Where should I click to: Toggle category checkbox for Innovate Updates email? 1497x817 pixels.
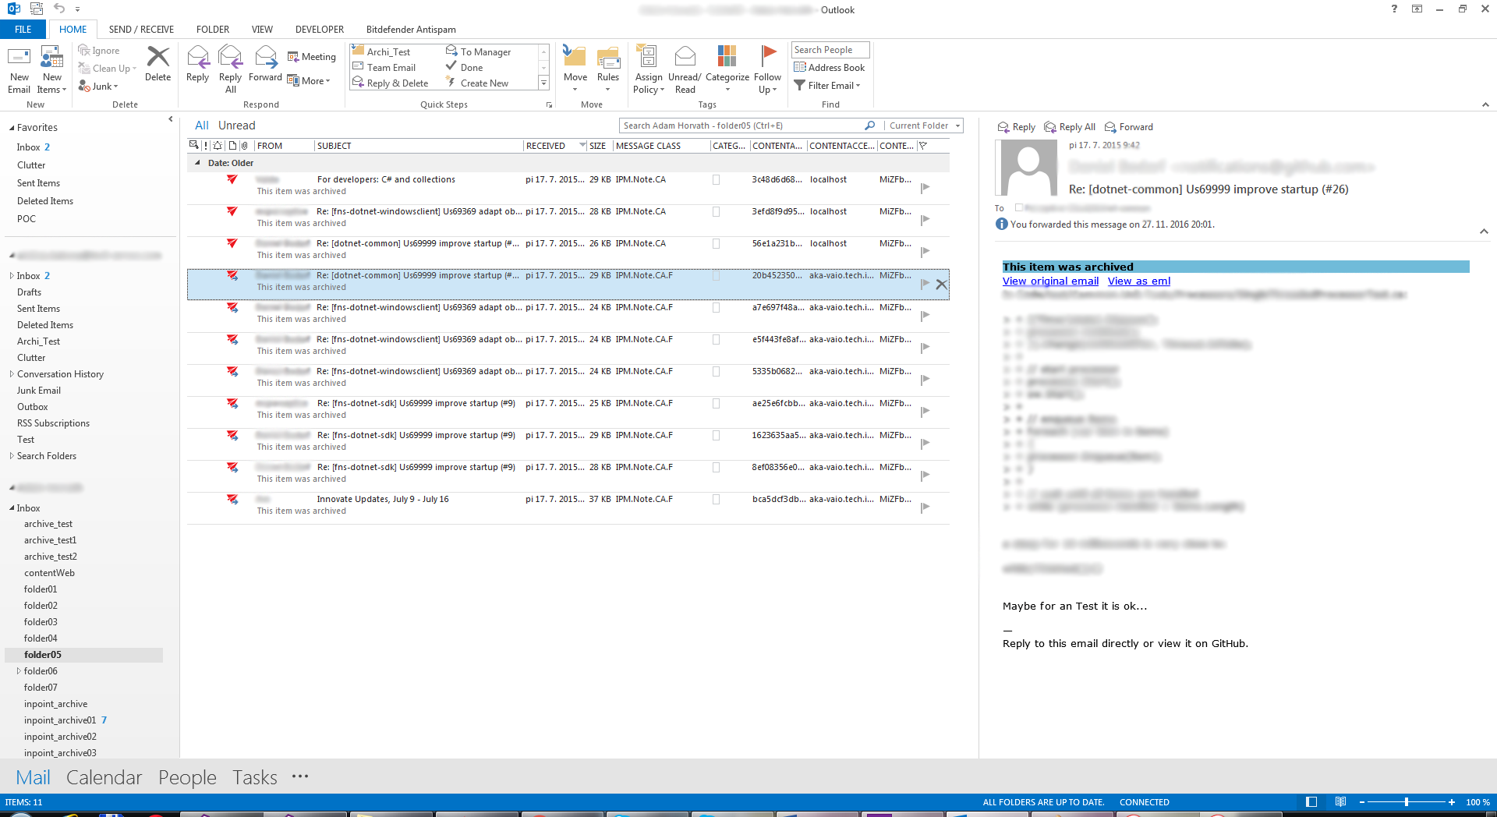[x=716, y=500]
